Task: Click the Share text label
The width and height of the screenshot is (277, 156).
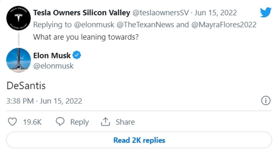Action: point(125,122)
